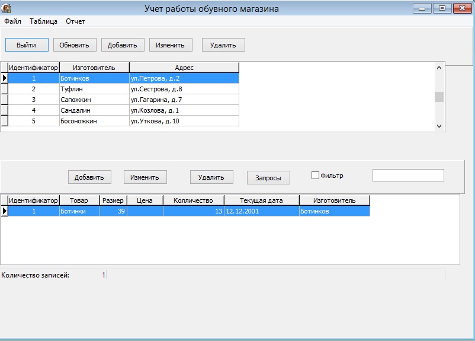Image resolution: width=475 pixels, height=341 pixels.
Task: Click the application icon in title bar
Action: tap(6, 8)
